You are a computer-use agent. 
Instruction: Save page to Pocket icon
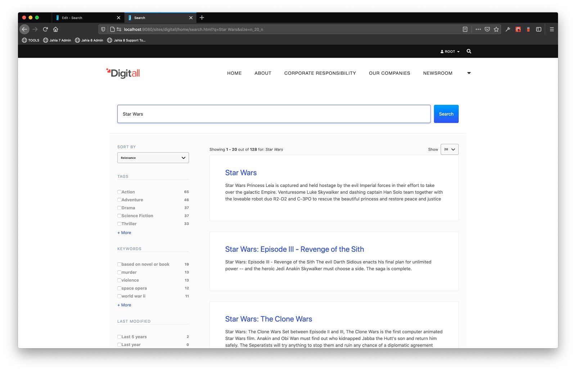tap(487, 30)
